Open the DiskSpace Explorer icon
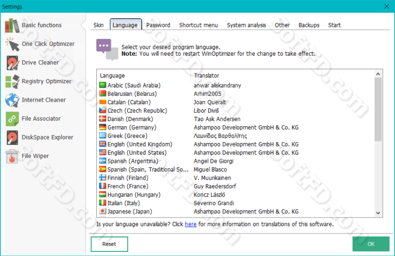This screenshot has height=256, width=395. (12, 138)
